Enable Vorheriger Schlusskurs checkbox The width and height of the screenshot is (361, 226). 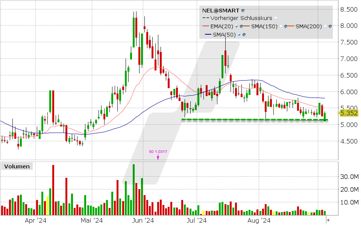coord(276,18)
